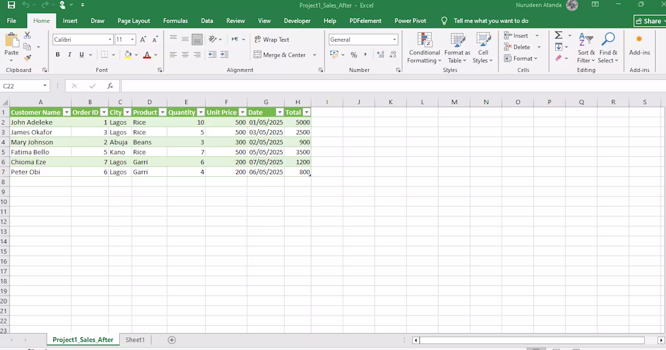Screen dimensions: 666x350
Task: Open Product column filter dropdown
Action: (x=162, y=113)
